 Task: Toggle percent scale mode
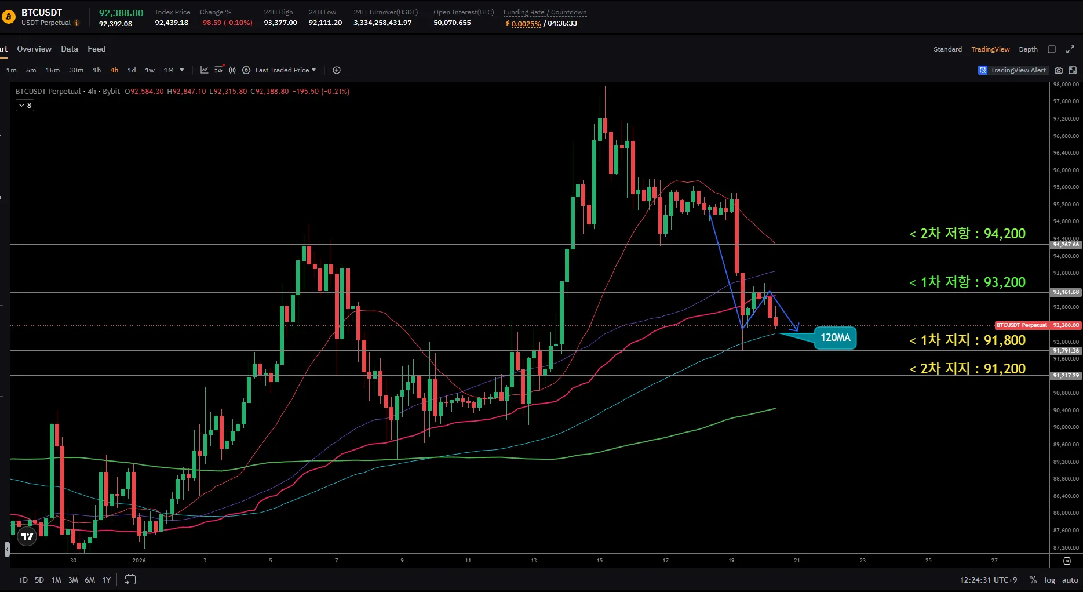pyautogui.click(x=1033, y=580)
